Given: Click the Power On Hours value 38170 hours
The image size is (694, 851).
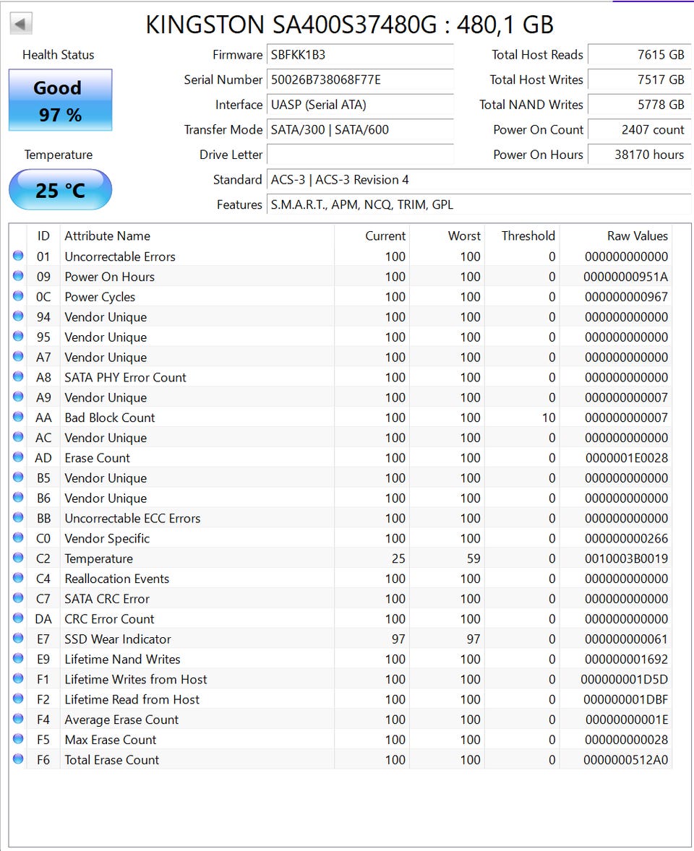Looking at the screenshot, I should (640, 155).
